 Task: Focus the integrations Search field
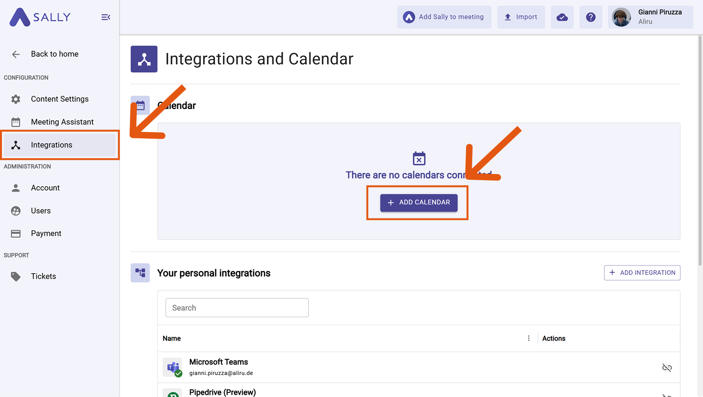(x=237, y=308)
